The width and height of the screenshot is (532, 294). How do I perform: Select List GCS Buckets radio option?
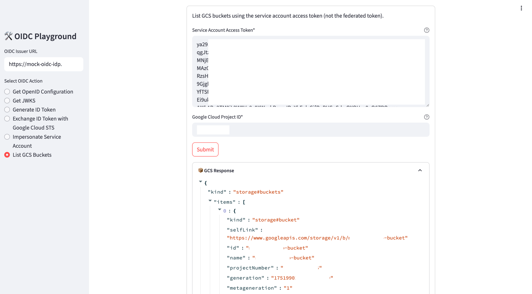(7, 155)
